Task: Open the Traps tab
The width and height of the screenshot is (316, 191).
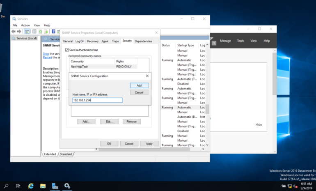Action: pos(115,41)
